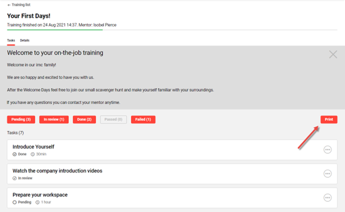
Task: Toggle the Pending (3) filter
Action: [x=21, y=119]
